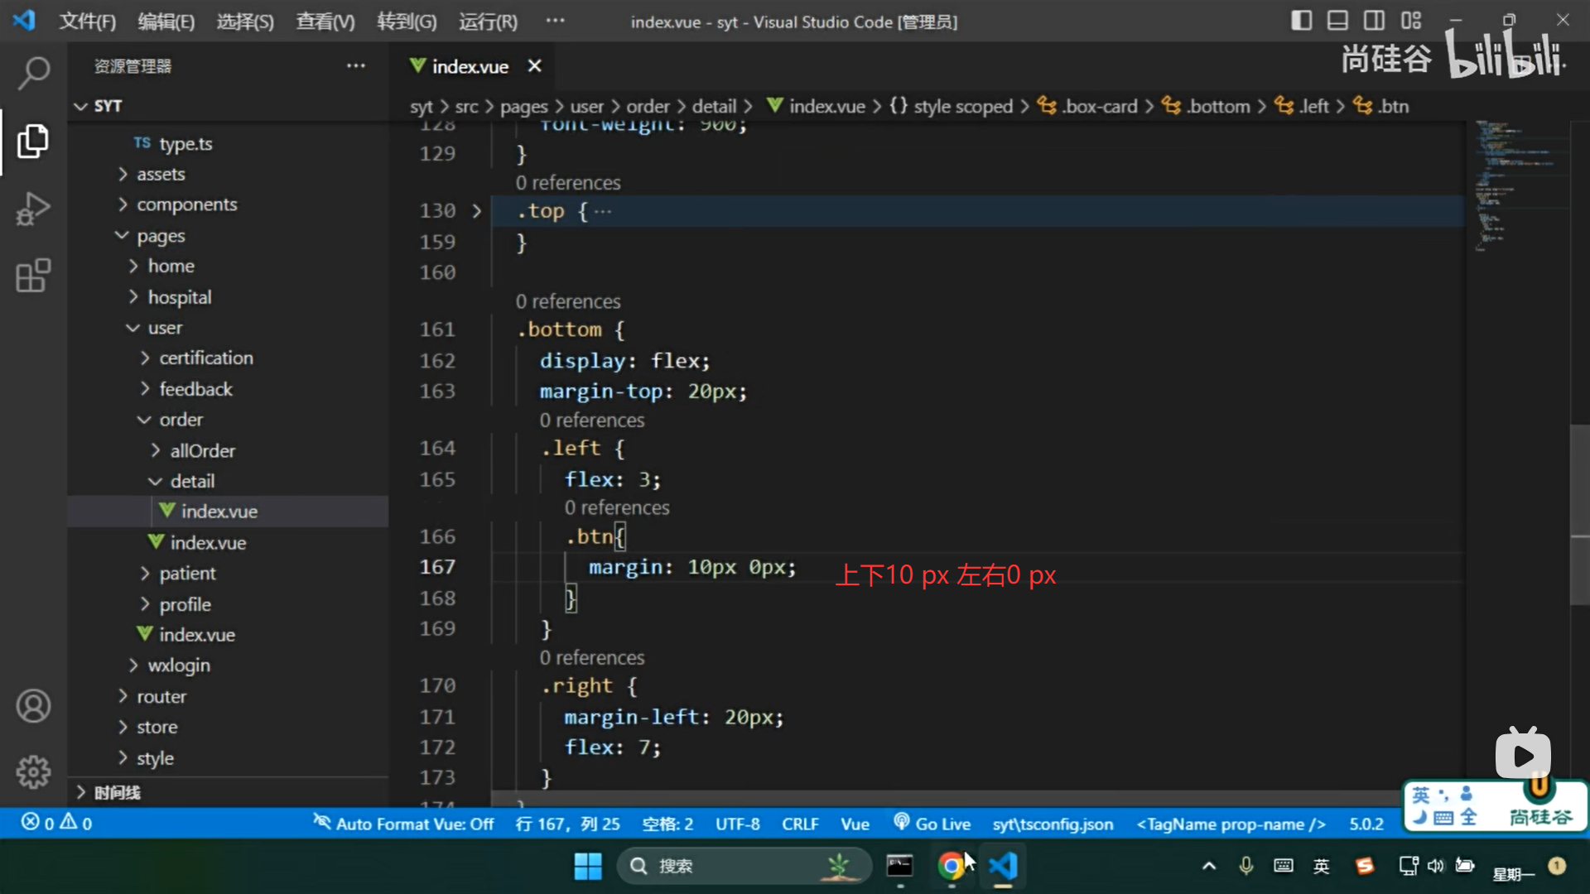Open Run and Debug view
Screen dimensions: 1590x894
tap(33, 209)
